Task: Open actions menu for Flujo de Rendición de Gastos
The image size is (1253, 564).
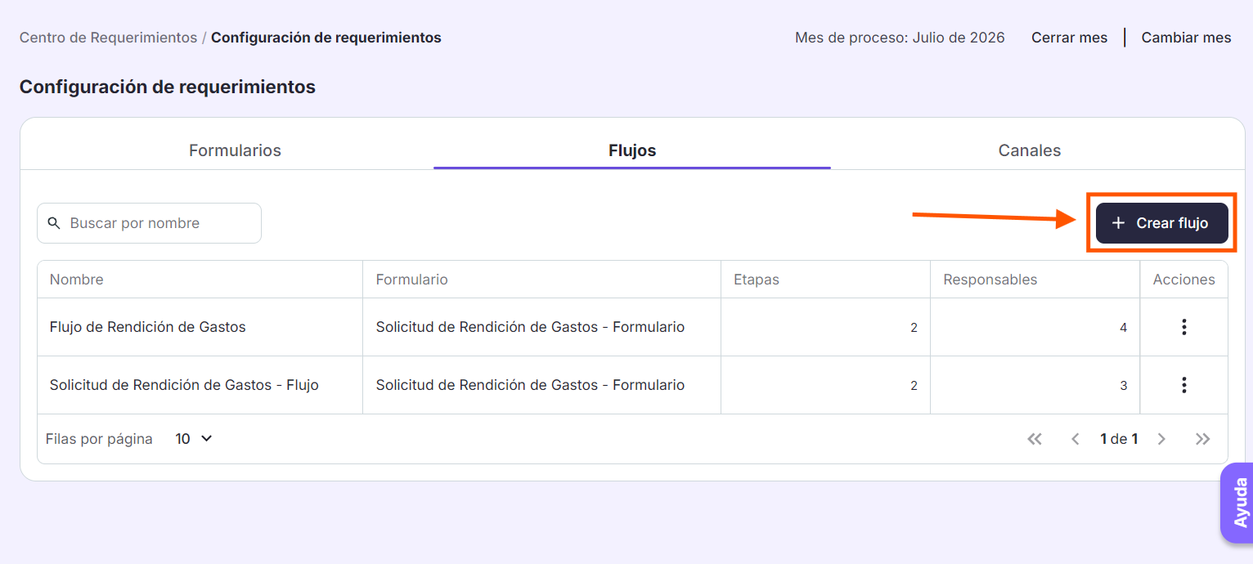Action: 1183,327
